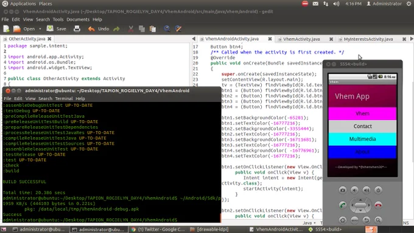Click the emulator power button

coord(378,190)
